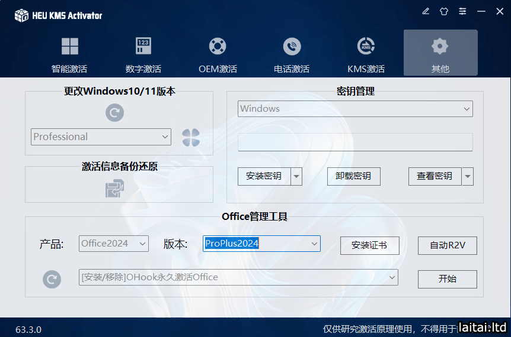Click the 安装证书 button
This screenshot has width=511, height=337.
[x=369, y=245]
